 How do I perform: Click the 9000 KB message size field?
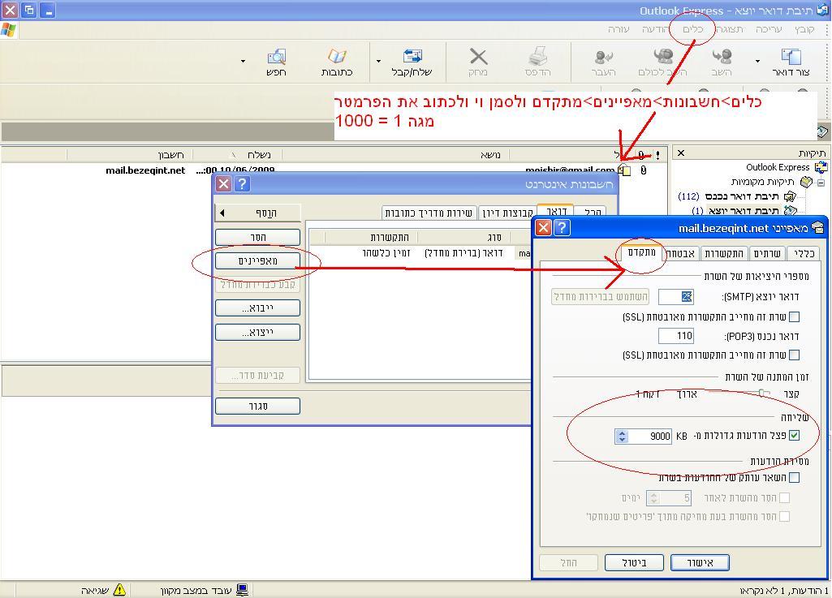[650, 437]
